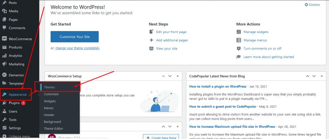The height and width of the screenshot is (139, 329).
Task: Move CodePopular Latest News widget down
Action: [x=314, y=76]
